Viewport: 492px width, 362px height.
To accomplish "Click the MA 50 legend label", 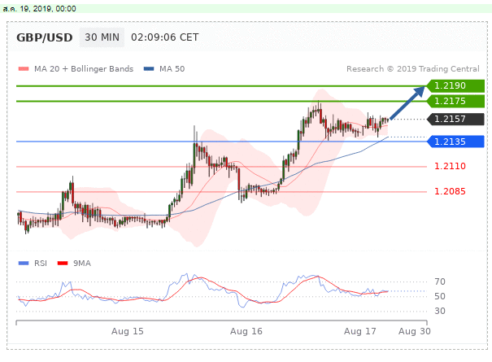I will (172, 69).
